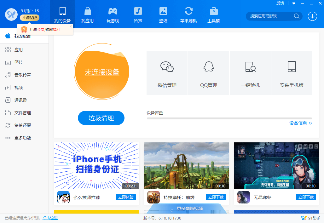
Task: Click the 设备容量 capacity bar
Action: point(229,119)
